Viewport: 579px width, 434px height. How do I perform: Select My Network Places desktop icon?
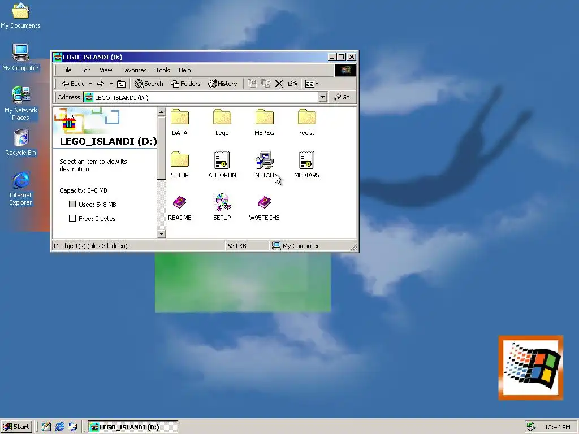[x=21, y=103]
